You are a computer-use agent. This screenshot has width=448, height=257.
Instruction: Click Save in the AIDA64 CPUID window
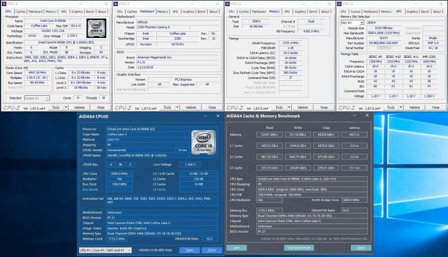[x=189, y=250]
